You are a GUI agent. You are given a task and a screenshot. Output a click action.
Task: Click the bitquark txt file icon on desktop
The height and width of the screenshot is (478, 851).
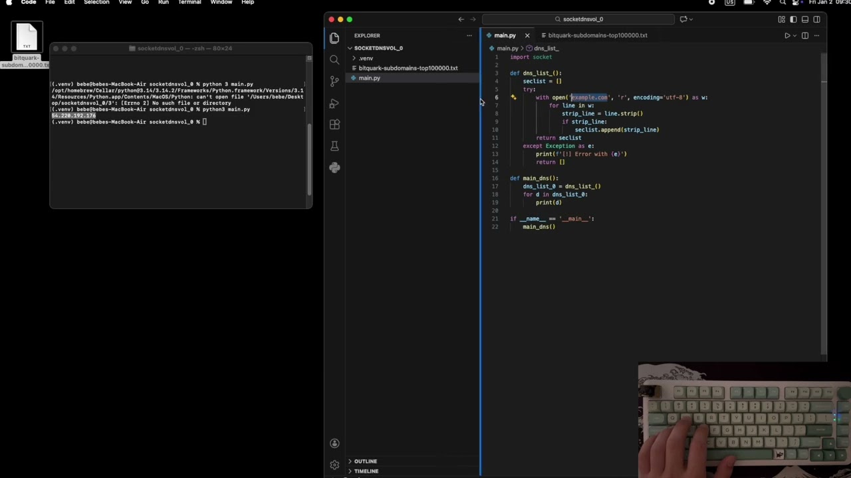tap(27, 37)
